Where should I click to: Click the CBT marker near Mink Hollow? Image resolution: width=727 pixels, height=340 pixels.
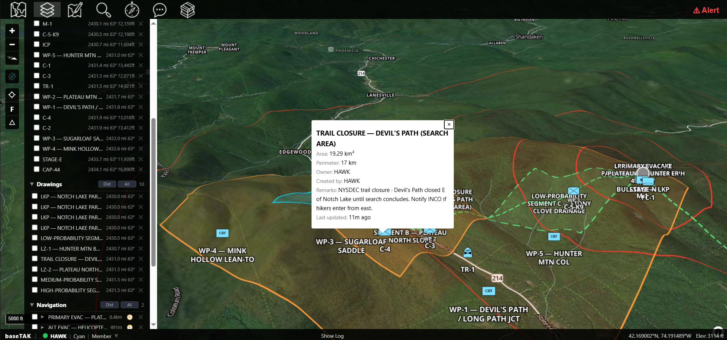[x=222, y=233]
